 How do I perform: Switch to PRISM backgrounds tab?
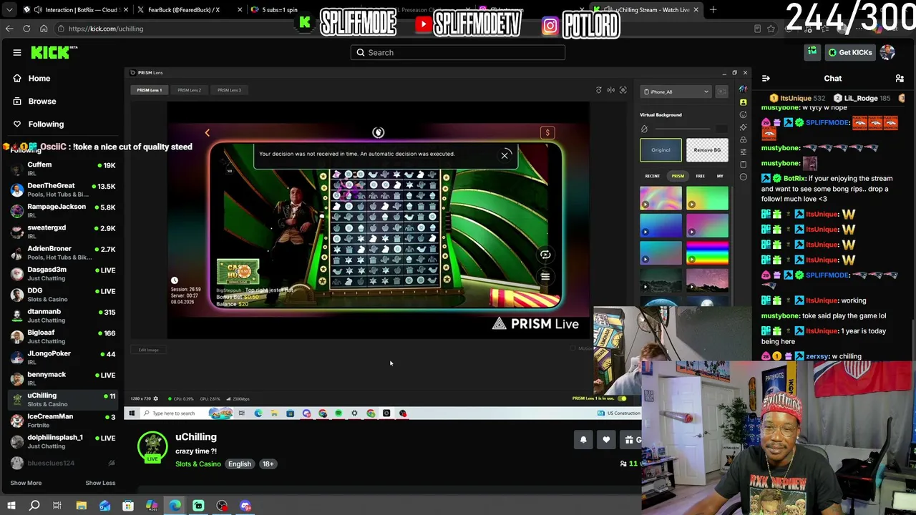click(678, 176)
